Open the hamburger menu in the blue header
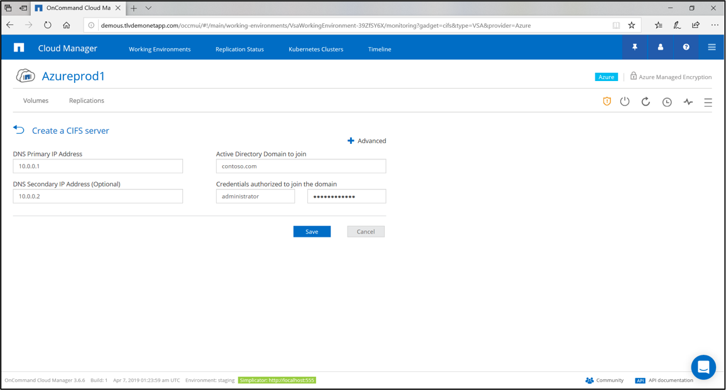 pos(712,47)
